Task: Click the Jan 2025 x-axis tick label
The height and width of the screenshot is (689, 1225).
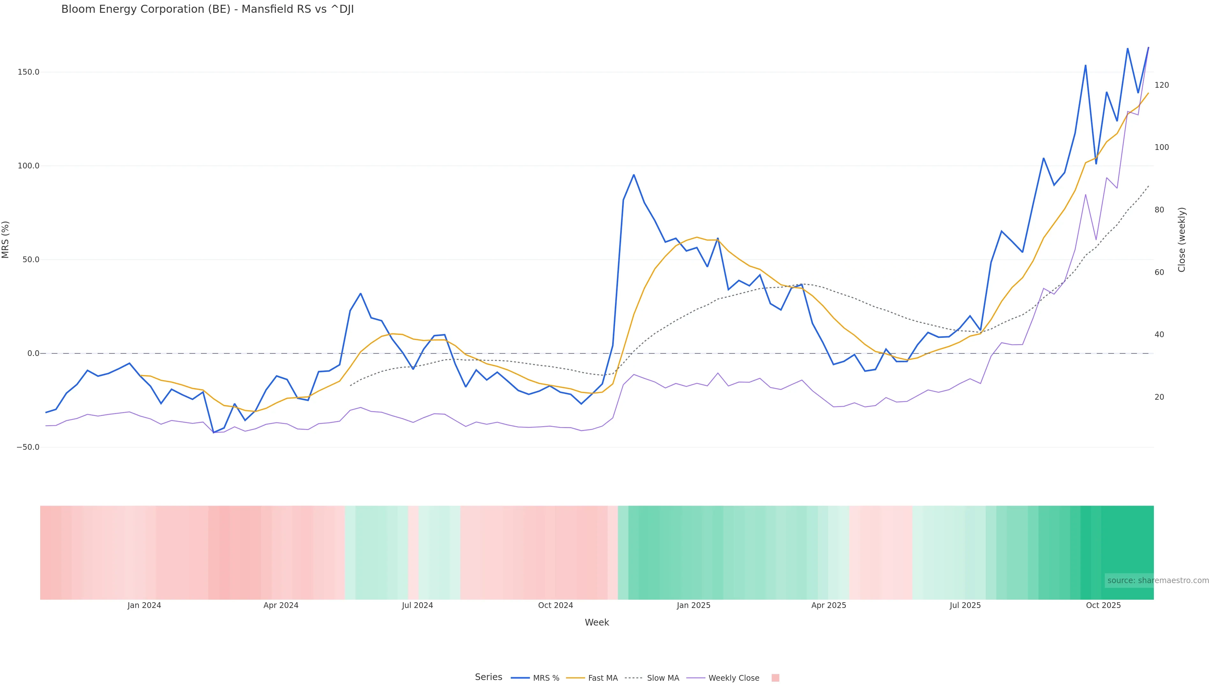Action: (x=693, y=605)
